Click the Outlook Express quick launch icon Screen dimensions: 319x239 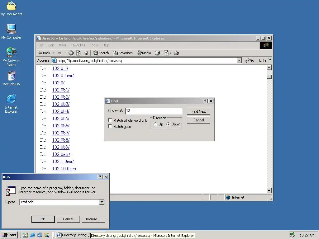[x=40, y=235]
